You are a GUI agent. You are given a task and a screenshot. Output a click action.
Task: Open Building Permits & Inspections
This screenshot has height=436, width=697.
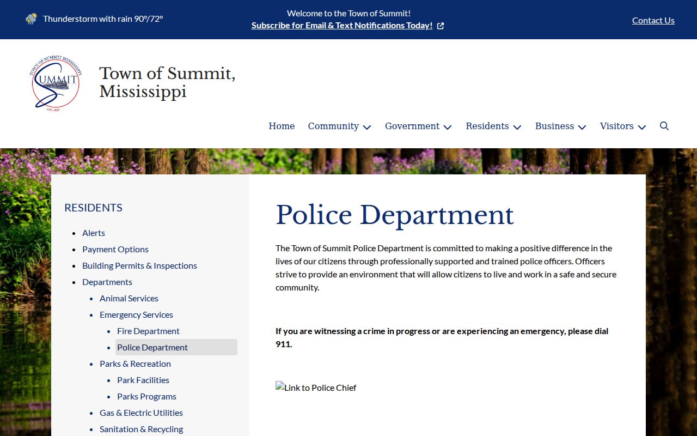tap(139, 265)
